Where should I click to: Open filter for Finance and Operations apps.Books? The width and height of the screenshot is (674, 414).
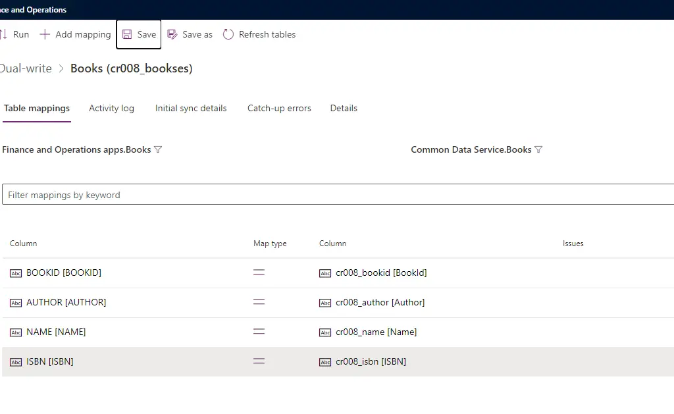point(158,149)
